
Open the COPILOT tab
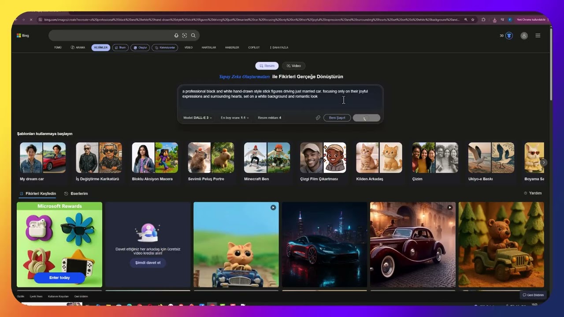pos(254,48)
